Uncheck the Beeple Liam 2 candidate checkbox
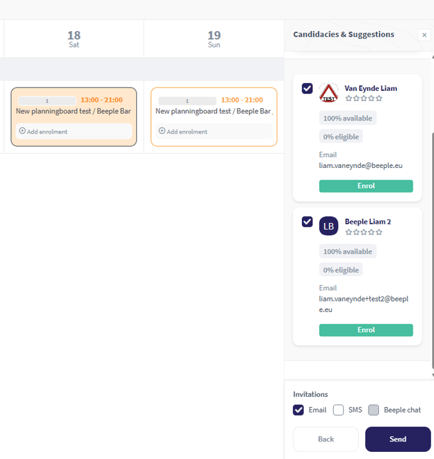This screenshot has width=434, height=459. [x=307, y=222]
